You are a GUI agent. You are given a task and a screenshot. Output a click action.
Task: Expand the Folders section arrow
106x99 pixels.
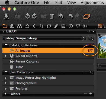[6, 94]
